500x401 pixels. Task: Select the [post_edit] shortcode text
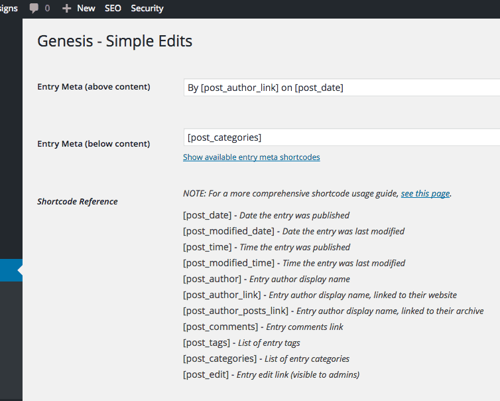[x=206, y=374]
